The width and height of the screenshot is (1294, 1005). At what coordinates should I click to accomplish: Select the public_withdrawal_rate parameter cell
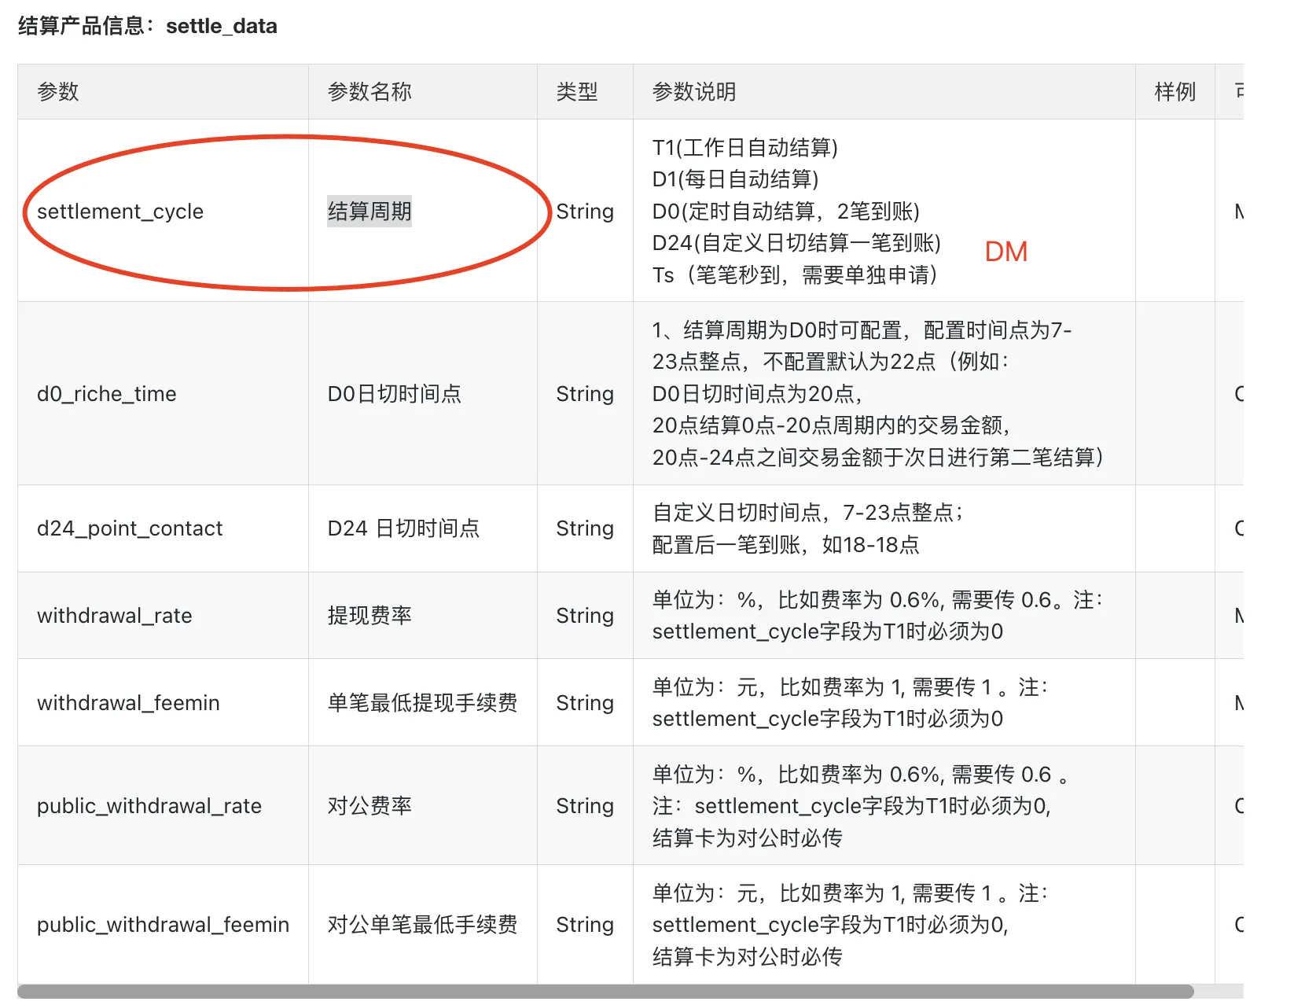point(149,806)
